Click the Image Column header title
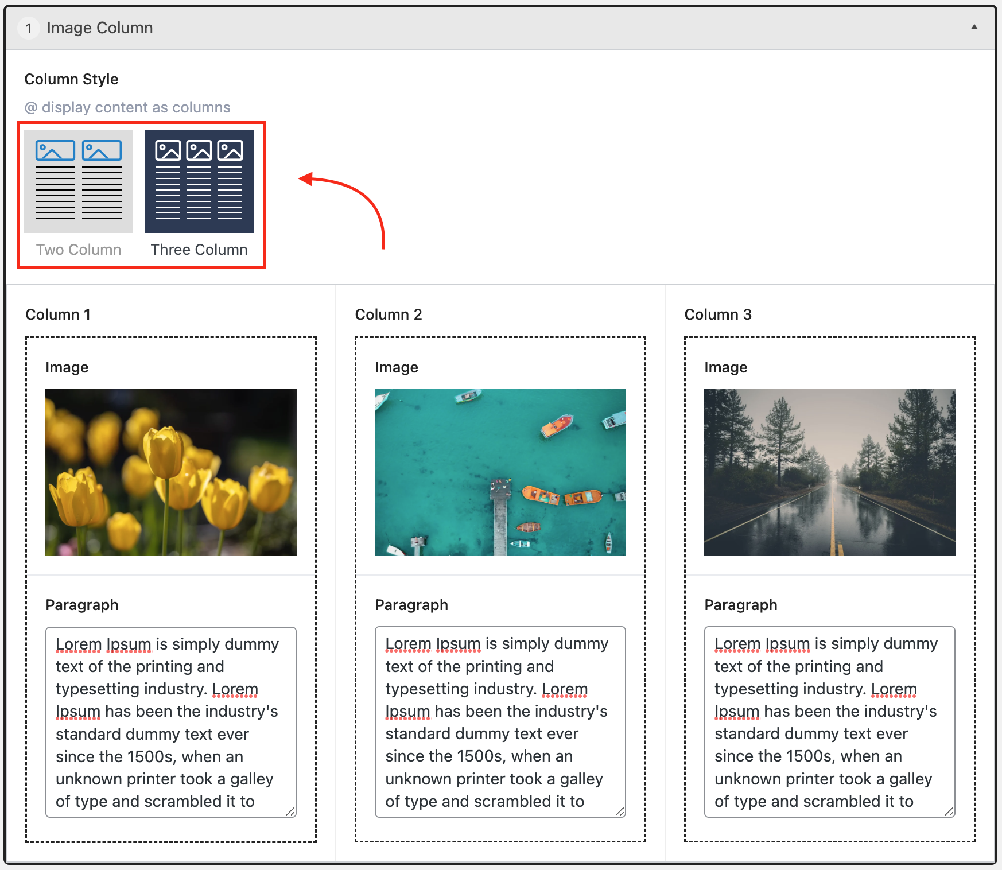Viewport: 1002px width, 870px height. [x=100, y=28]
